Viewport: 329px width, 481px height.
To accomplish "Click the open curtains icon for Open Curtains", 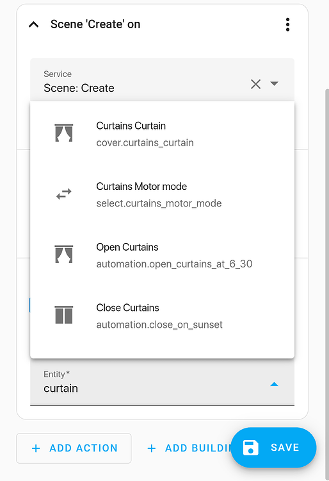I will (x=63, y=254).
